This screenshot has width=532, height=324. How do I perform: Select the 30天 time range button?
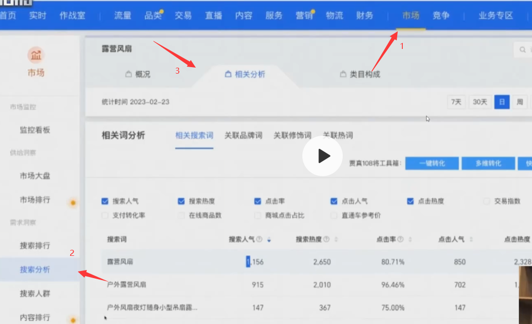[480, 102]
